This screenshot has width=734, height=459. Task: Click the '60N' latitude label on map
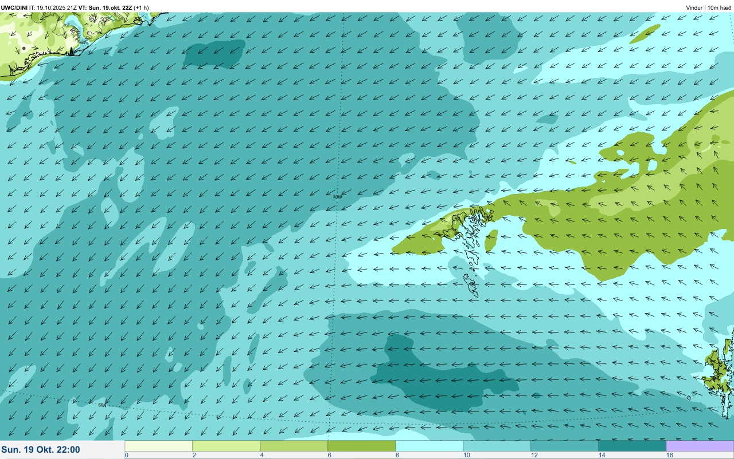pyautogui.click(x=102, y=405)
